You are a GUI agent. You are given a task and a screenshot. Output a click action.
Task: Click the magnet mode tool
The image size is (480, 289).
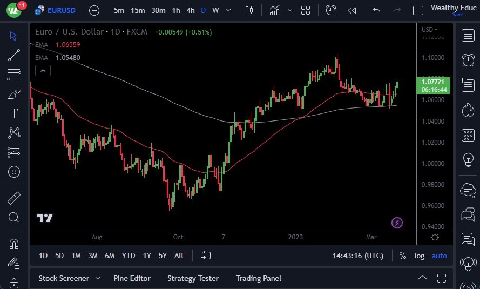pos(14,244)
